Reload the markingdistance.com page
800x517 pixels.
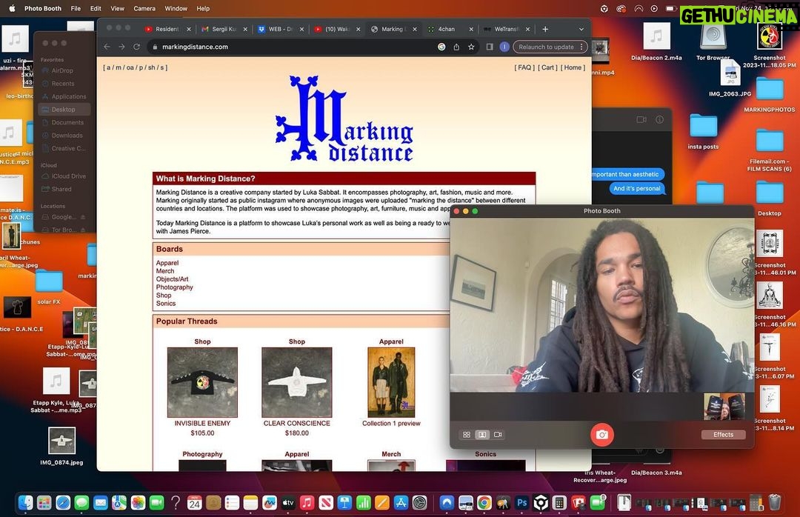click(x=136, y=47)
